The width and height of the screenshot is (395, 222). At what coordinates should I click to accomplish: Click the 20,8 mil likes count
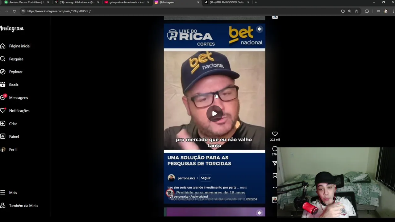(275, 140)
